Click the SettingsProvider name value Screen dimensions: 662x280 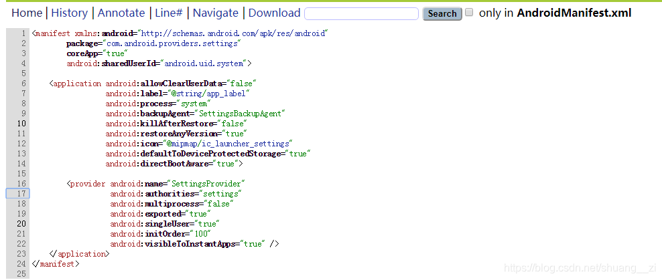tap(206, 184)
